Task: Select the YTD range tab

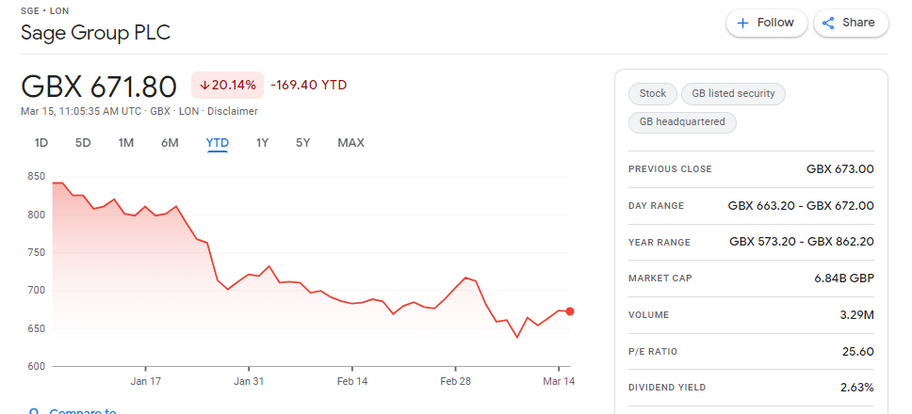Action: (218, 143)
